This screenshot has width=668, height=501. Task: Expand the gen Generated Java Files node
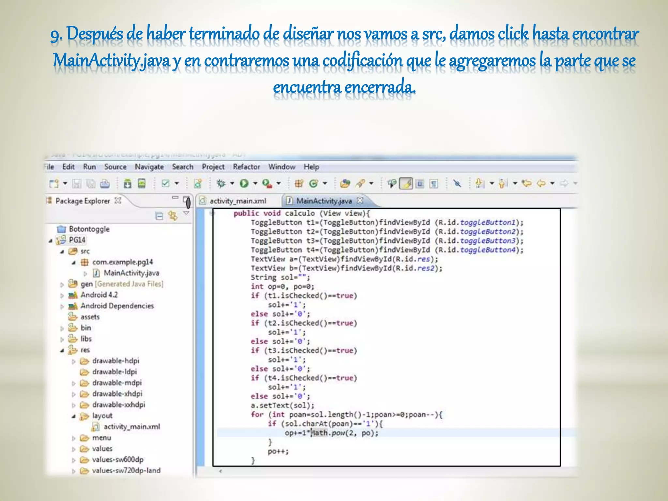tap(62, 285)
